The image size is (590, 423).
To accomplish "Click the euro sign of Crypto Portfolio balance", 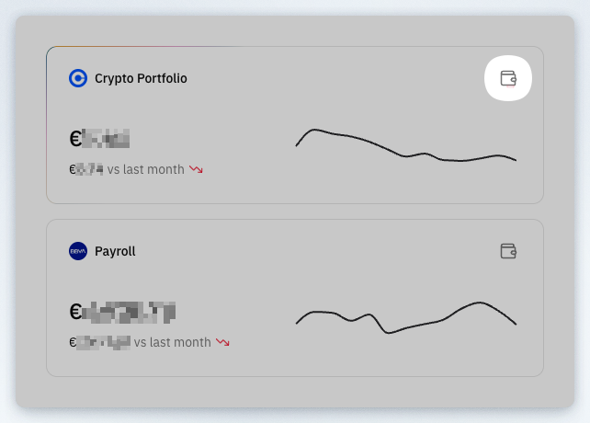I will tap(75, 139).
